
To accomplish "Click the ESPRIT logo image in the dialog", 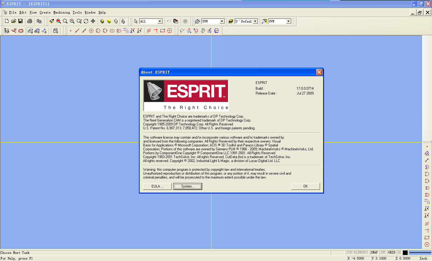I will (186, 95).
